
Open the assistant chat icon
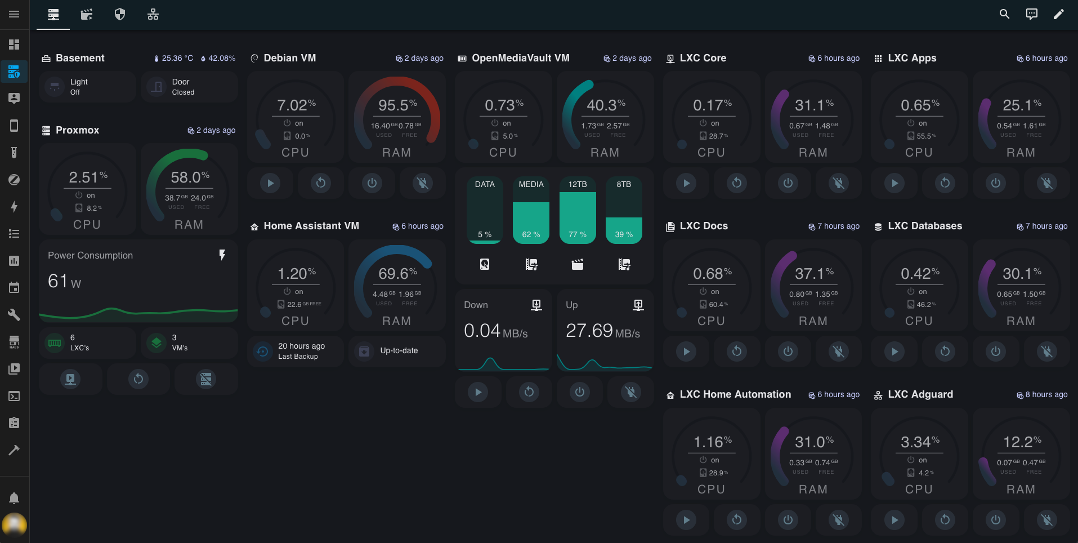(x=1031, y=14)
